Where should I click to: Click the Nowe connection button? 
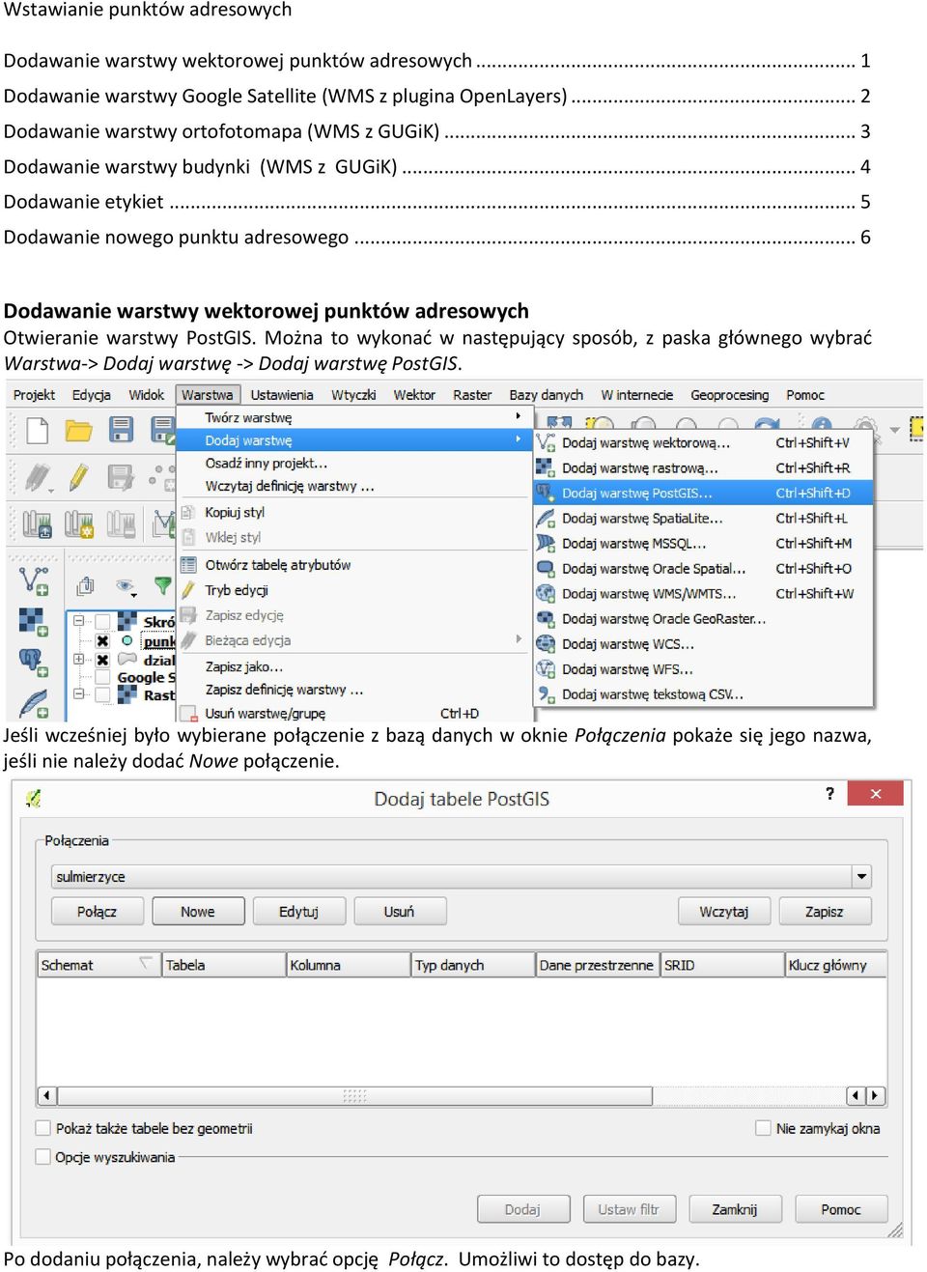[x=198, y=912]
